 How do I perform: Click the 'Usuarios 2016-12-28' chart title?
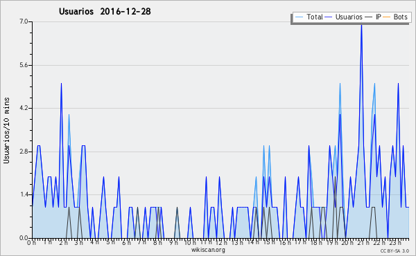click(x=105, y=11)
